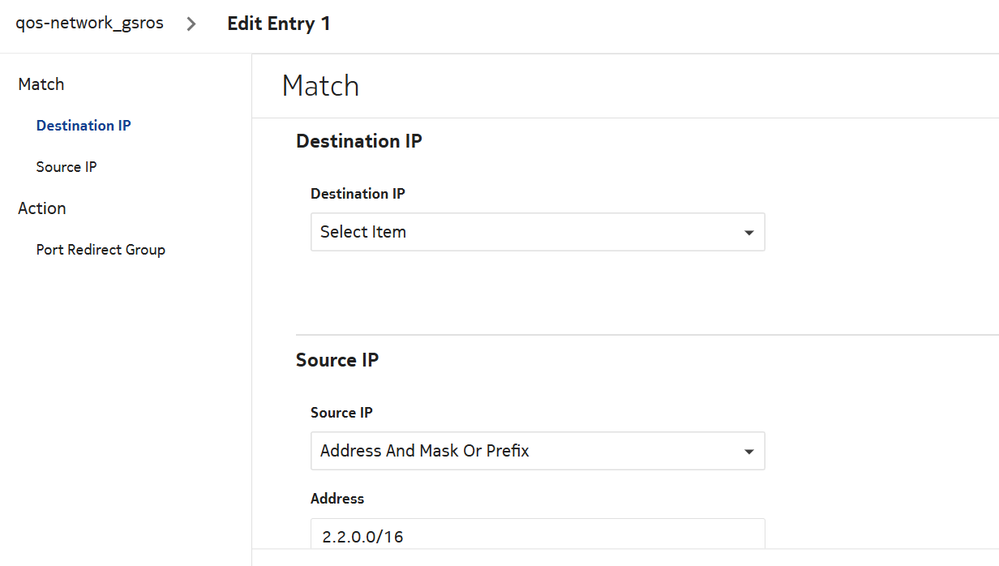The width and height of the screenshot is (999, 566).
Task: Click the Address field label
Action: pyautogui.click(x=337, y=499)
